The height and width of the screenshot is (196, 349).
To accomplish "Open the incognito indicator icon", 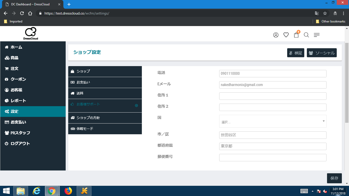I will [335, 13].
